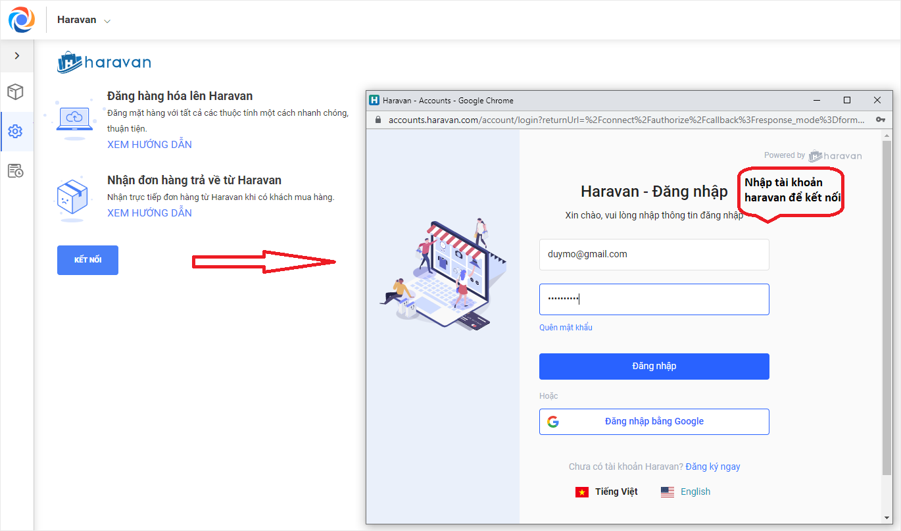The image size is (901, 531).
Task: Click Đăng nhập bằng Google button
Action: click(654, 422)
